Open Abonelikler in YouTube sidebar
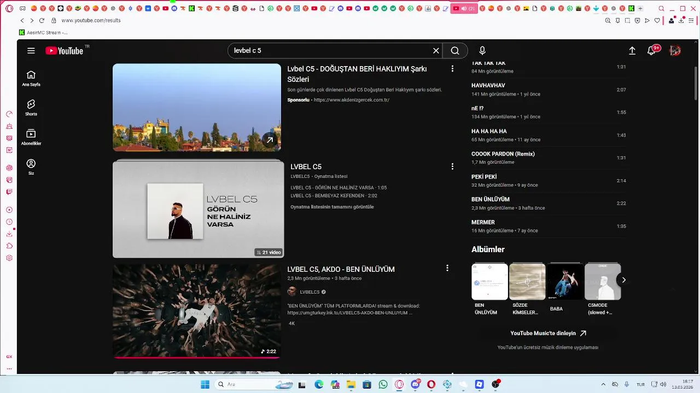This screenshot has height=393, width=700. 31,138
